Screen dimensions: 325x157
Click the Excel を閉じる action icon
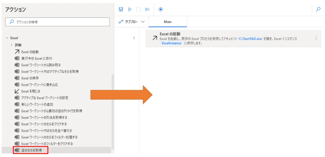17,91
